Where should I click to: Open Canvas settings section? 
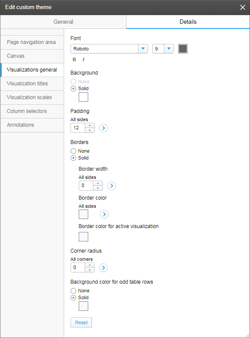[x=32, y=56]
